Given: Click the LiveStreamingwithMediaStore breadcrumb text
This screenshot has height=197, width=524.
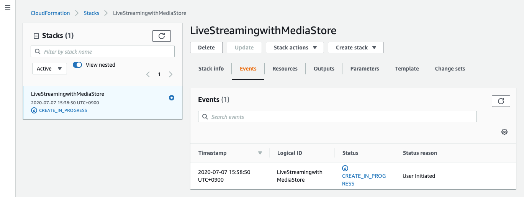Looking at the screenshot, I should (x=150, y=13).
